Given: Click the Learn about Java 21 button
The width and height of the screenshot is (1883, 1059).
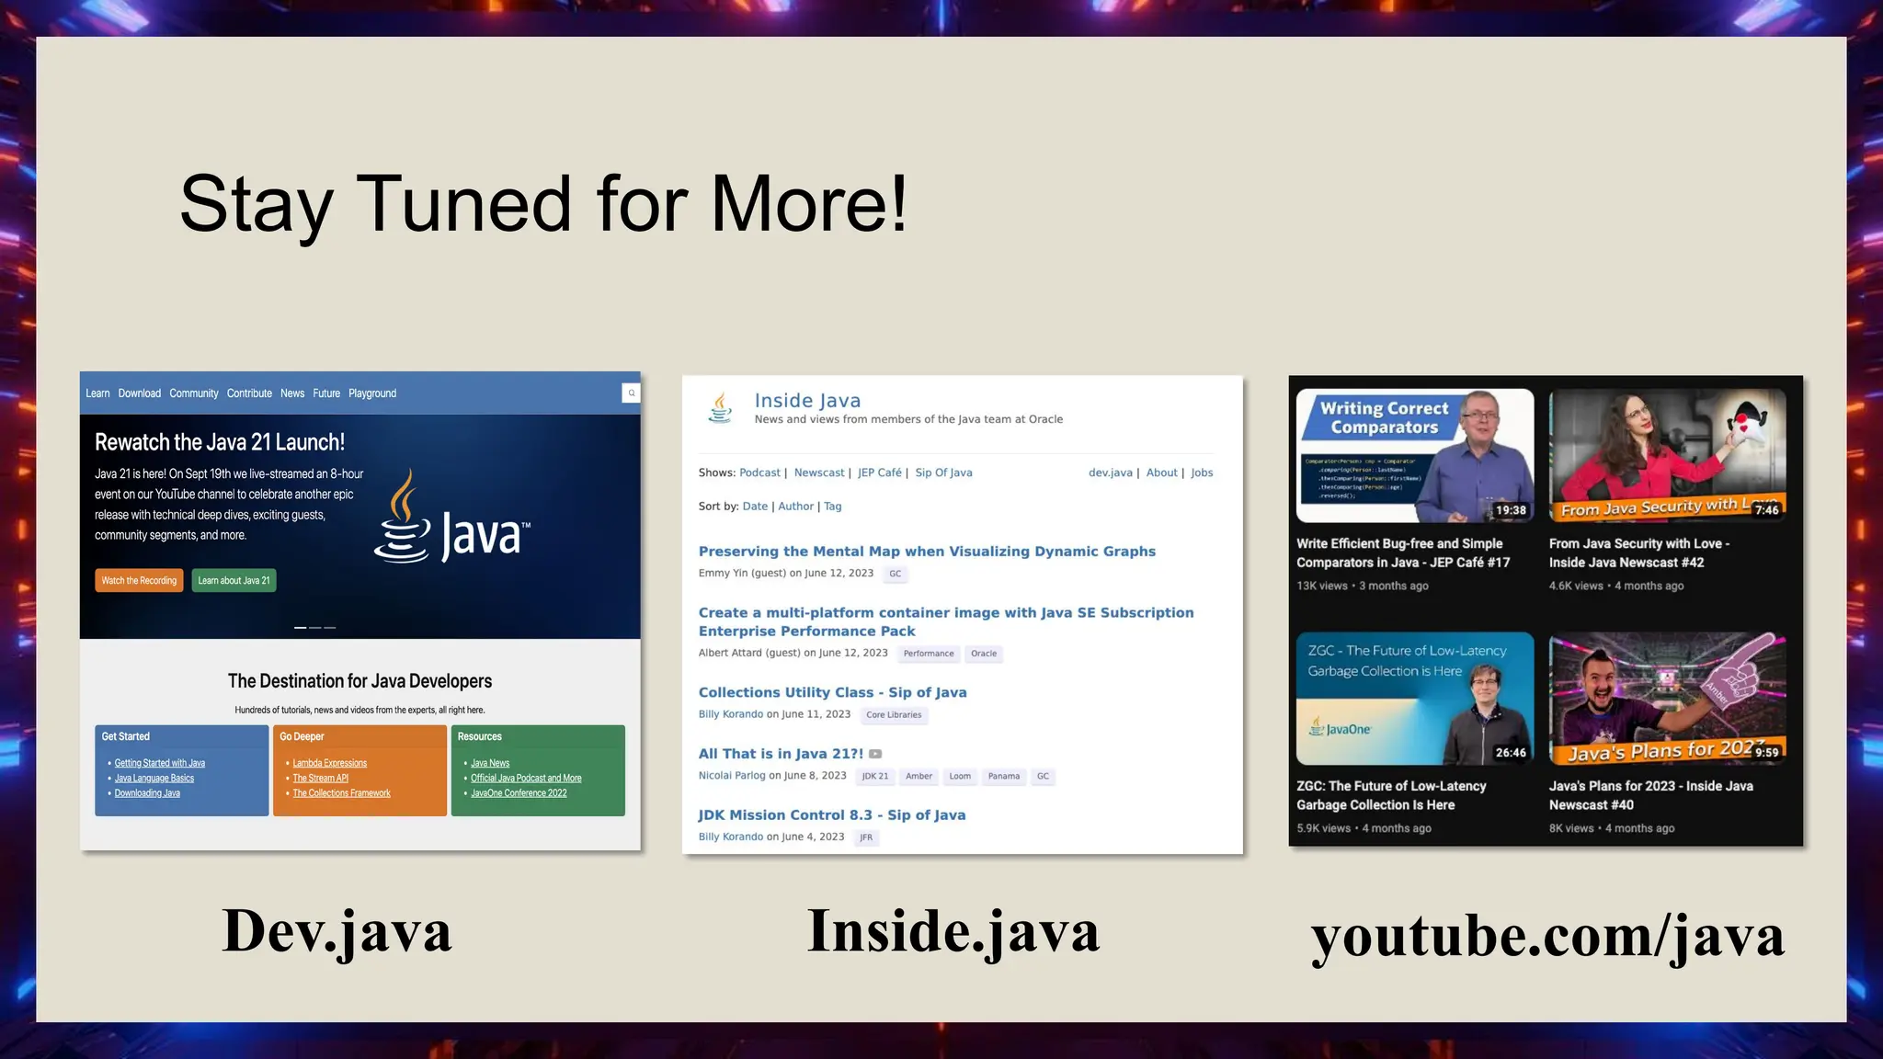Looking at the screenshot, I should [234, 580].
